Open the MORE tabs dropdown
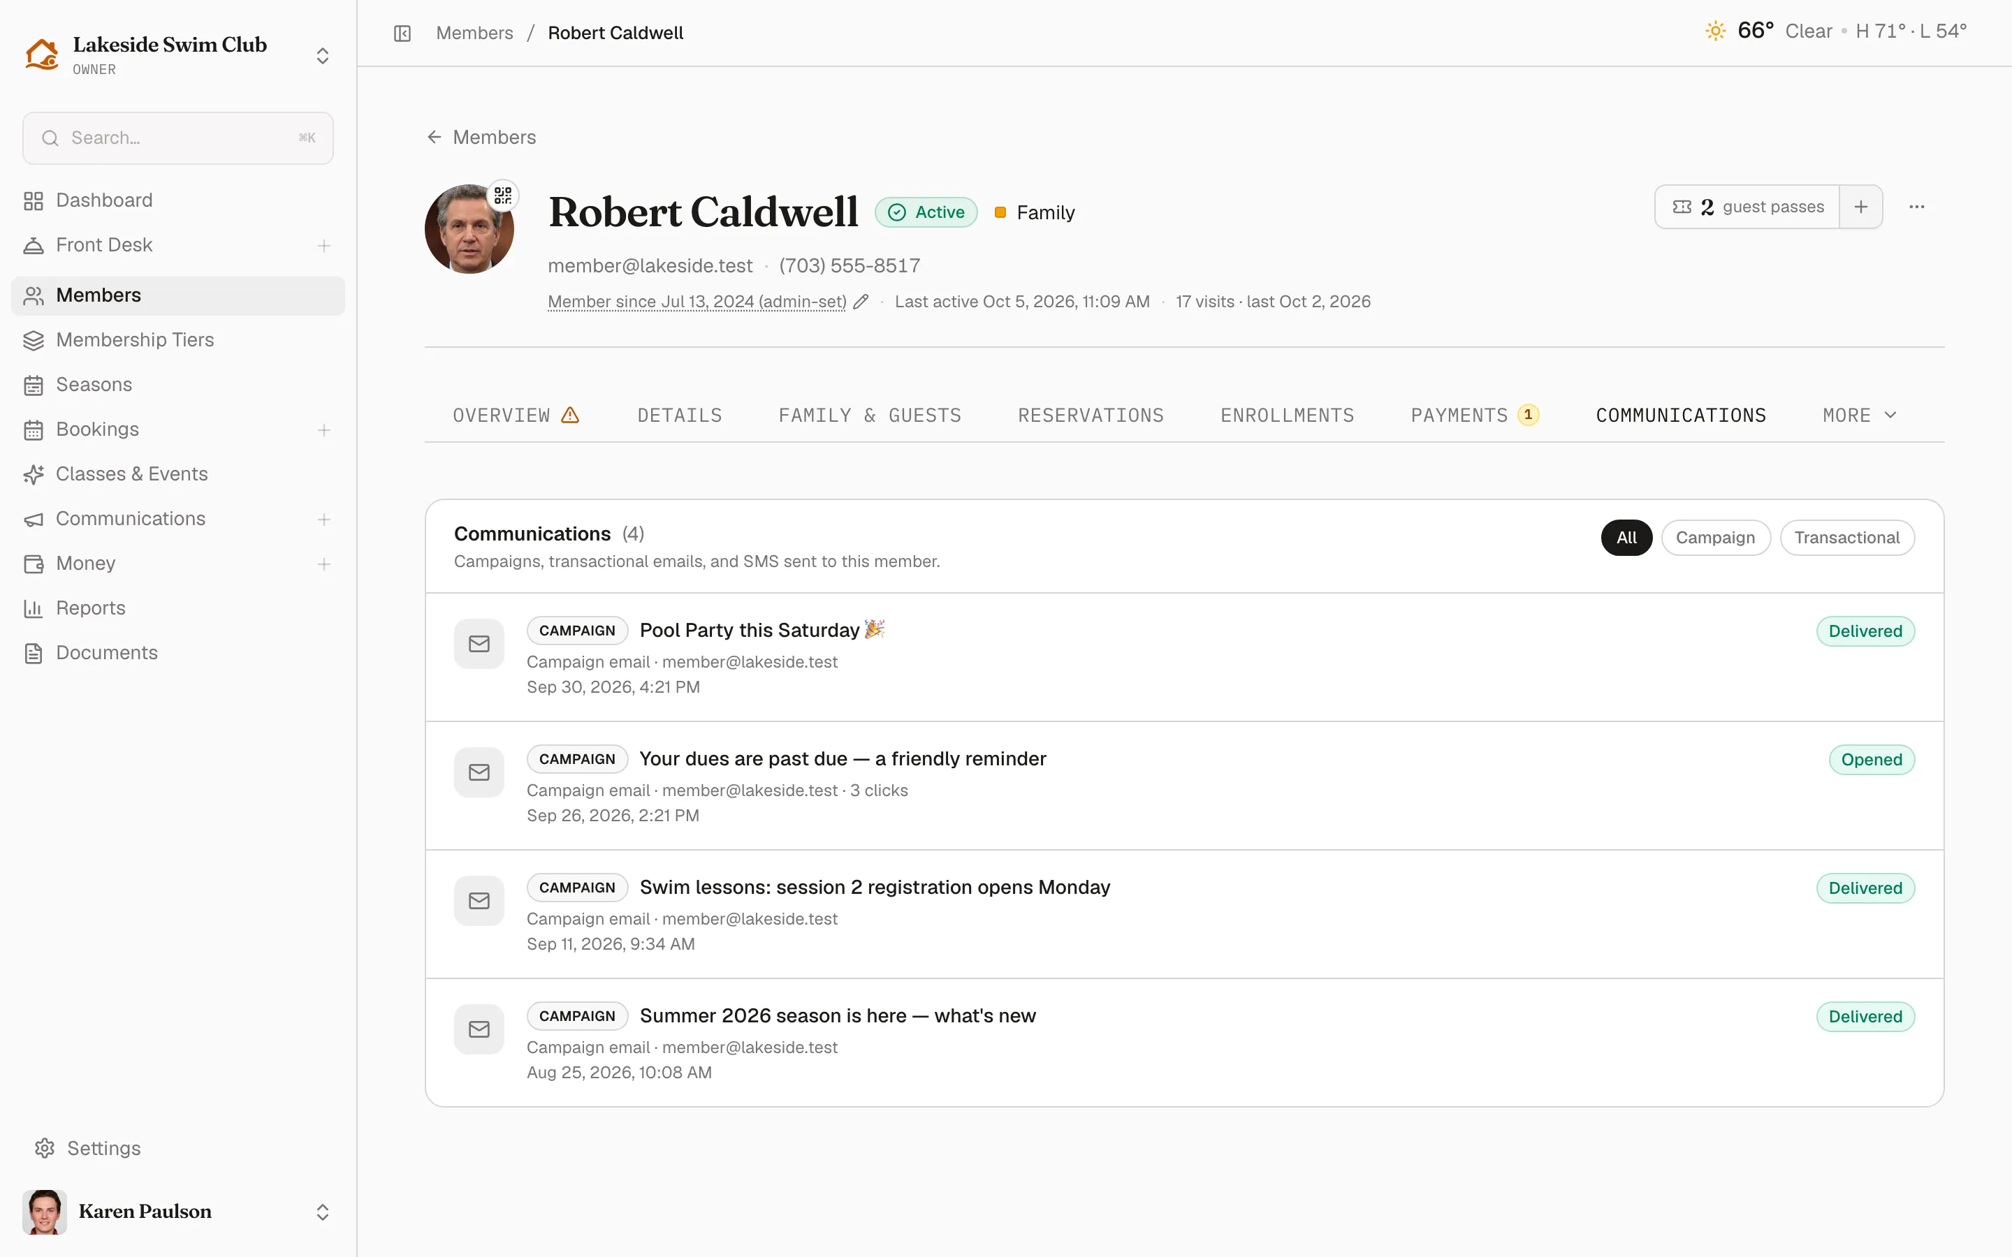2012x1257 pixels. click(x=1860, y=416)
